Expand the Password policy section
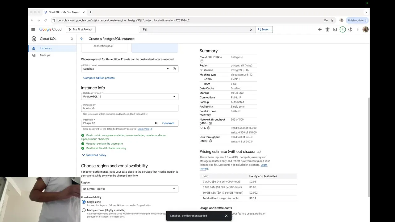This screenshot has height=222, width=395. click(x=94, y=155)
